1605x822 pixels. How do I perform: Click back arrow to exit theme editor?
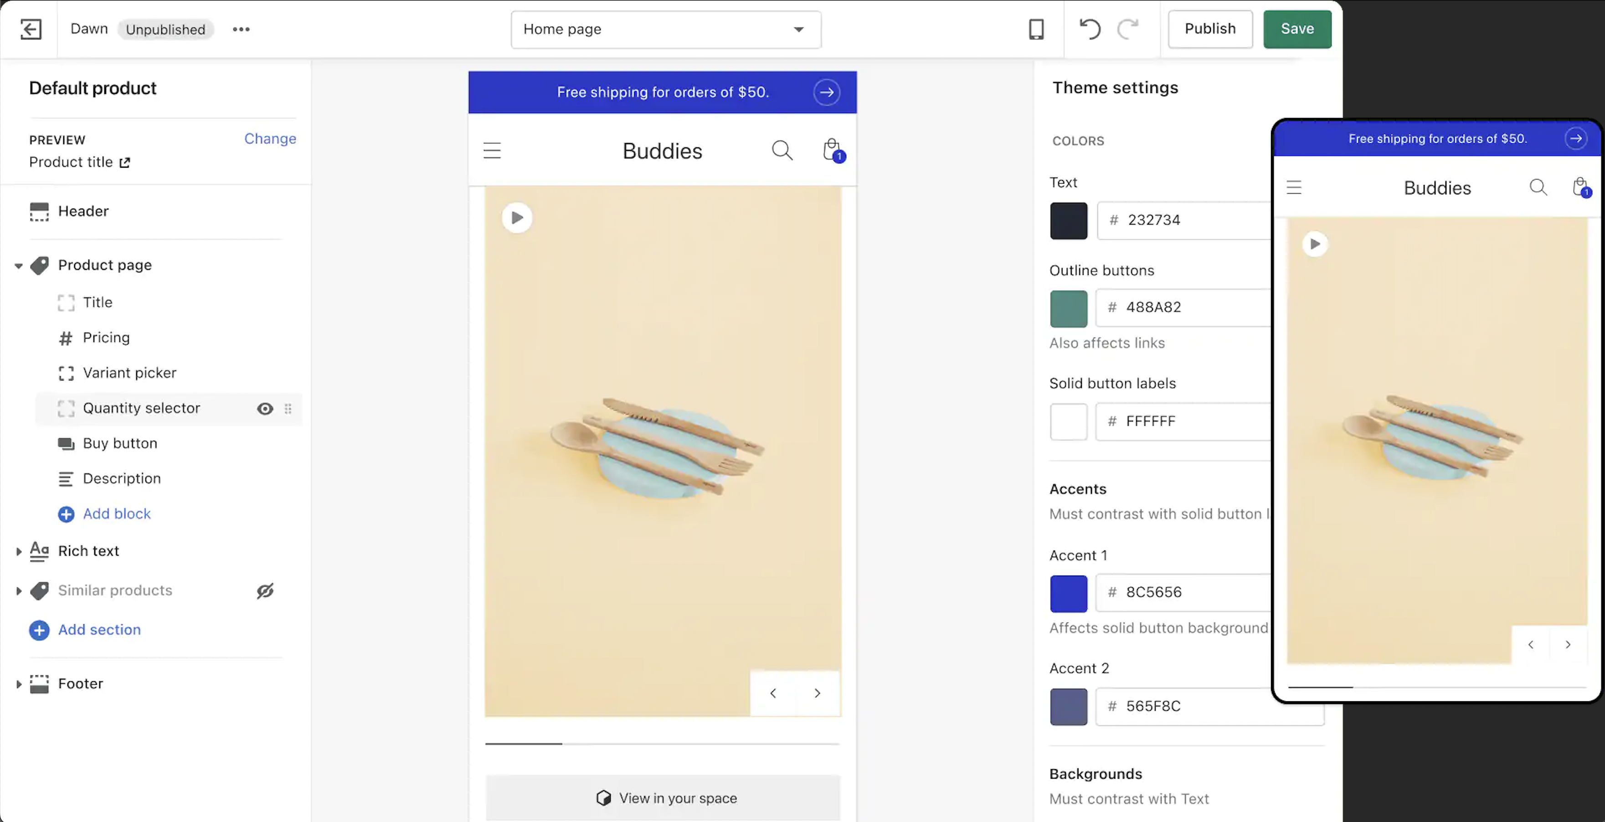point(31,29)
